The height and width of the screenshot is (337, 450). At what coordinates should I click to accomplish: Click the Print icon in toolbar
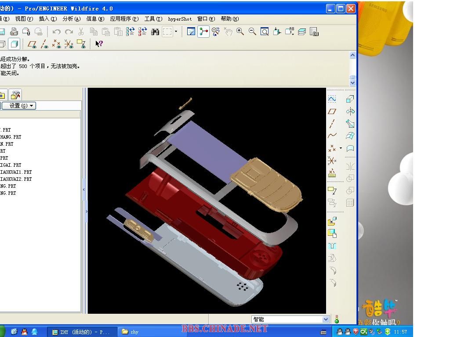[14, 32]
